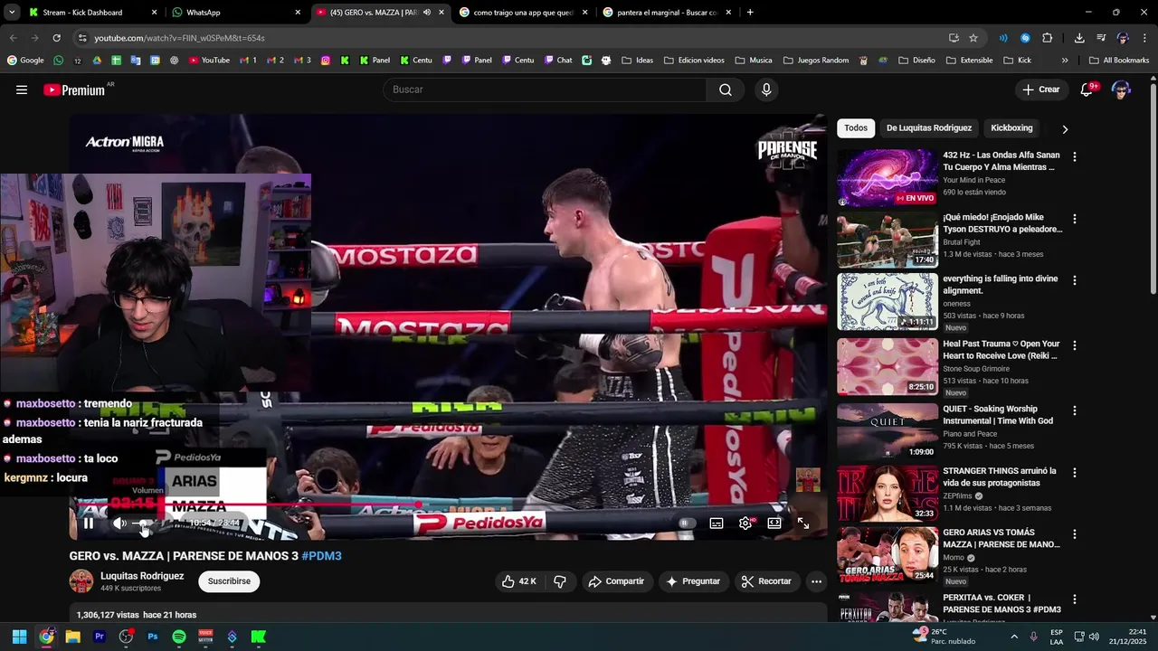Click the Buscar search field
Viewport: 1158px width, 651px height.
(x=545, y=90)
